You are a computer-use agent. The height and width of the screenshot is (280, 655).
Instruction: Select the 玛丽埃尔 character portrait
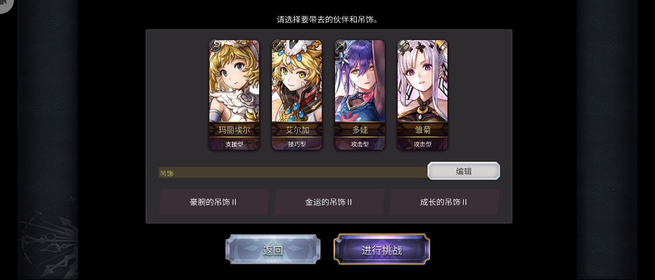(234, 81)
